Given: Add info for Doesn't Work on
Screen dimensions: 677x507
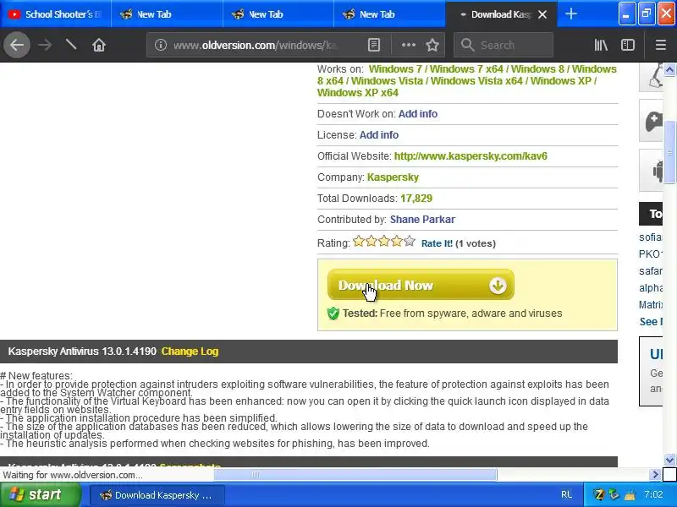Looking at the screenshot, I should pyautogui.click(x=417, y=114).
